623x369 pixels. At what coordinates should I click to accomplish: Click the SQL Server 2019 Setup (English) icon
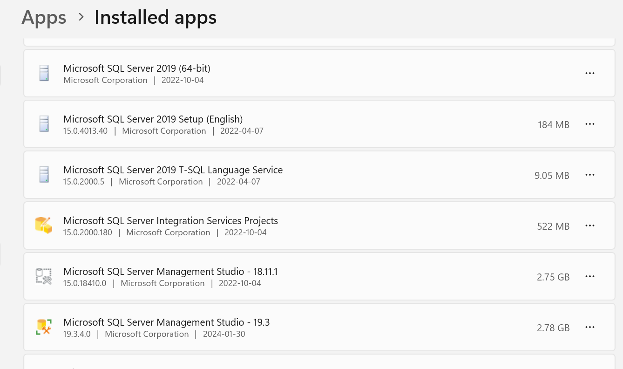(44, 124)
